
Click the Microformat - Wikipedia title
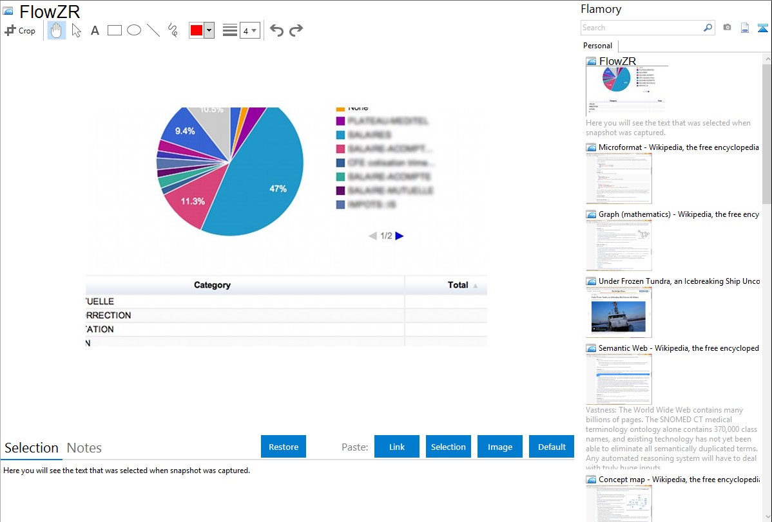[x=679, y=147]
